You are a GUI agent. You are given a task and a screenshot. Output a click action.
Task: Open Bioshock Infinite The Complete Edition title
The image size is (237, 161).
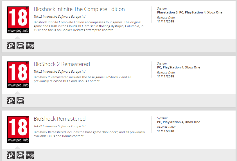79,9
